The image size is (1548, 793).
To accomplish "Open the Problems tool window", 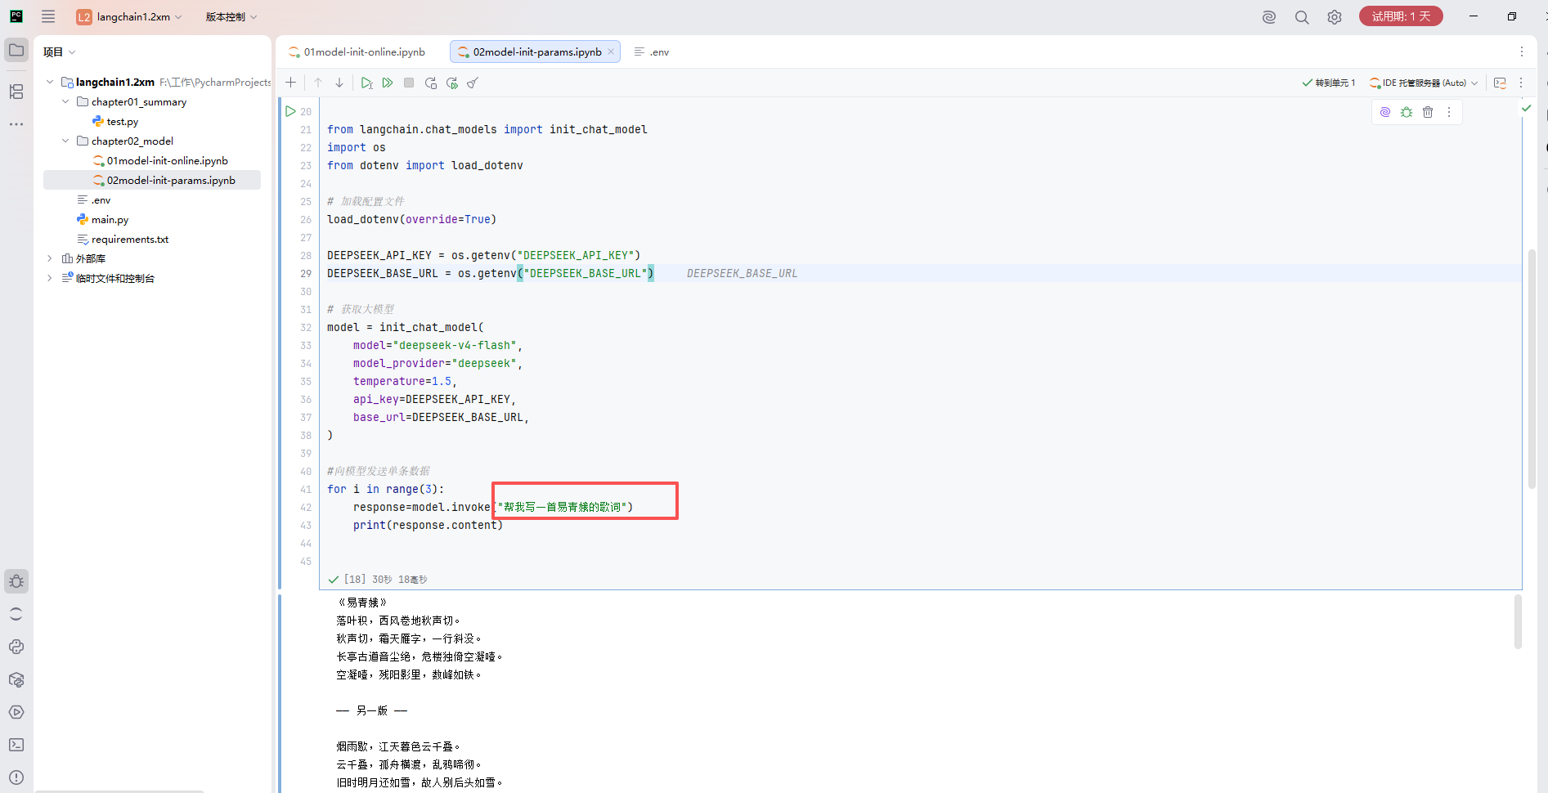I will [x=16, y=777].
